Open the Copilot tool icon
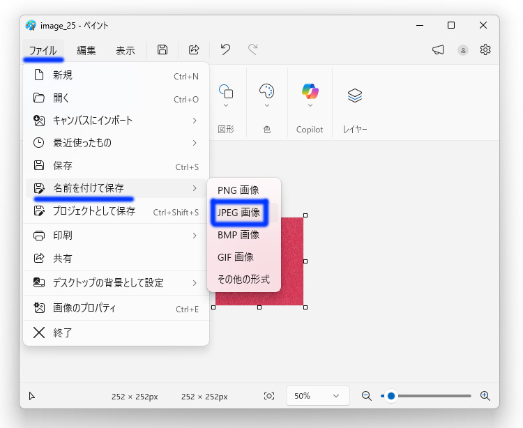 (x=310, y=91)
